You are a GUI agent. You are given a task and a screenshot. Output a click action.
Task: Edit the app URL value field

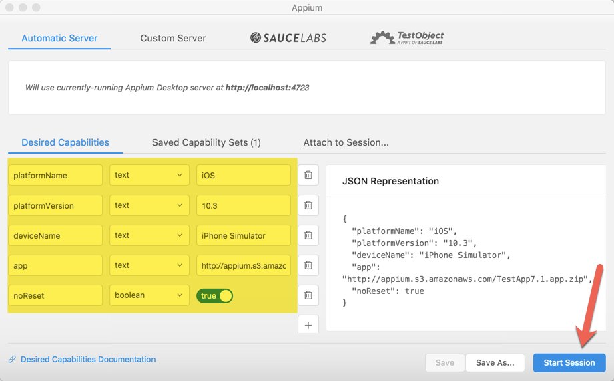click(x=244, y=265)
